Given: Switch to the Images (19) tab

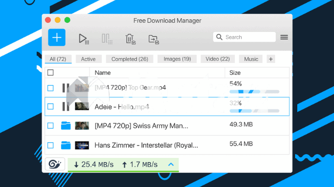Looking at the screenshot, I should pos(177,59).
